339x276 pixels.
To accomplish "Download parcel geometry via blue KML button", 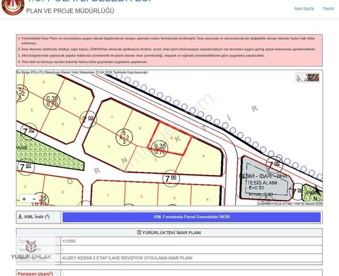I will click(191, 217).
